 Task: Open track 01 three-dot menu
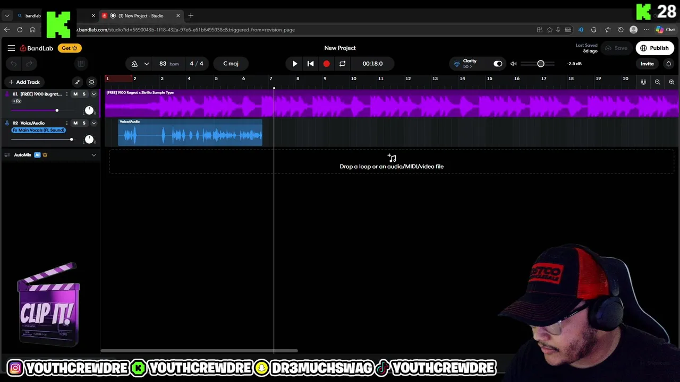[x=67, y=94]
